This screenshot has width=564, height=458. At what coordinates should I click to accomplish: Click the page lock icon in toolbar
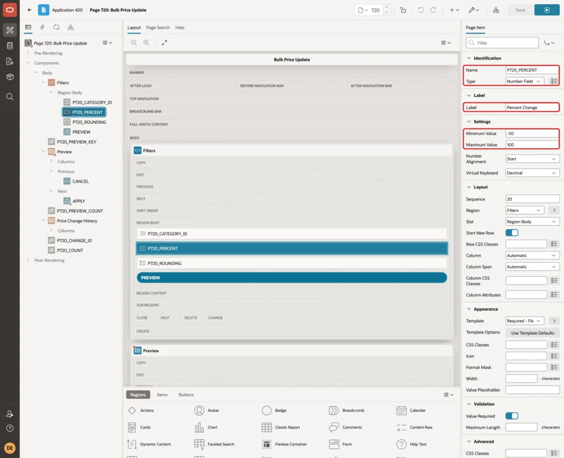[x=403, y=10]
